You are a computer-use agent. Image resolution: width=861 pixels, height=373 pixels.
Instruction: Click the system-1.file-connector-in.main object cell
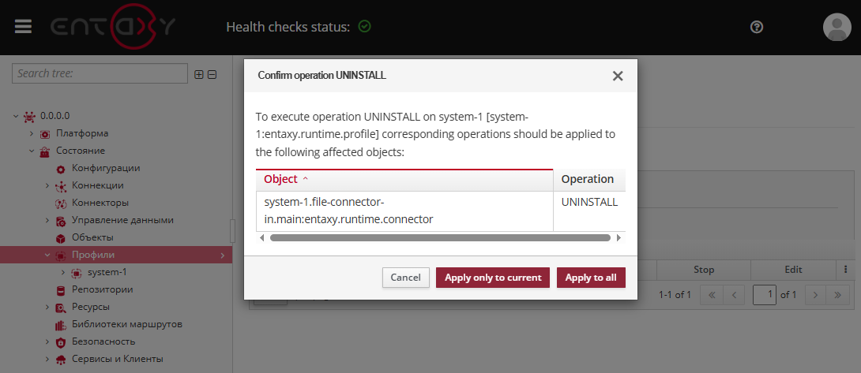404,211
